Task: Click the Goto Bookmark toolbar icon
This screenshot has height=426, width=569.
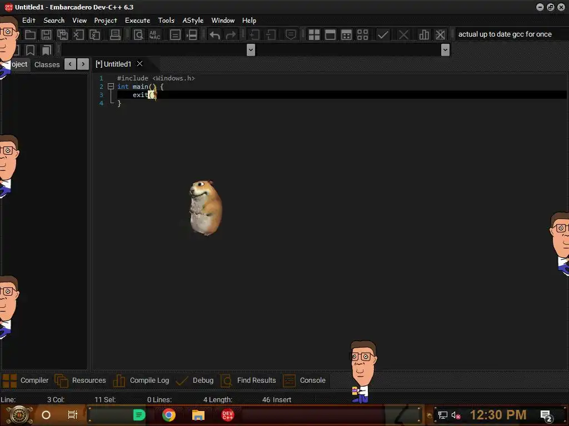Action: [x=47, y=50]
